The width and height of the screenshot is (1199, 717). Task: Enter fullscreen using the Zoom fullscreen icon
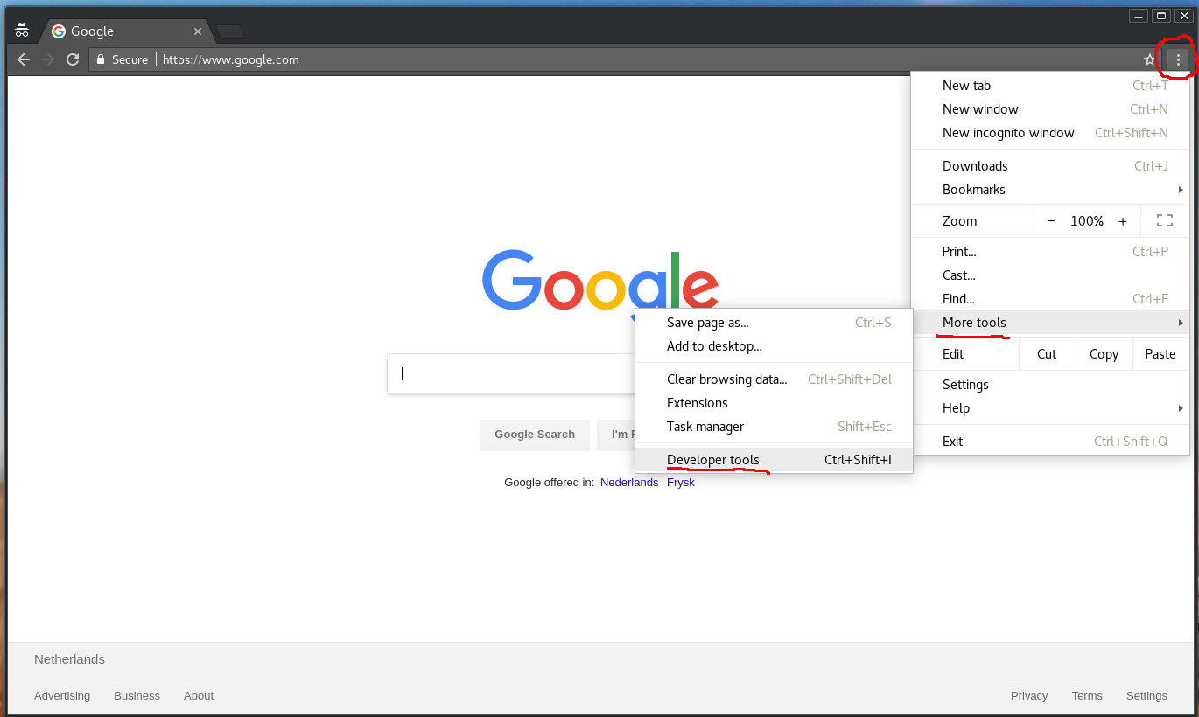1164,221
